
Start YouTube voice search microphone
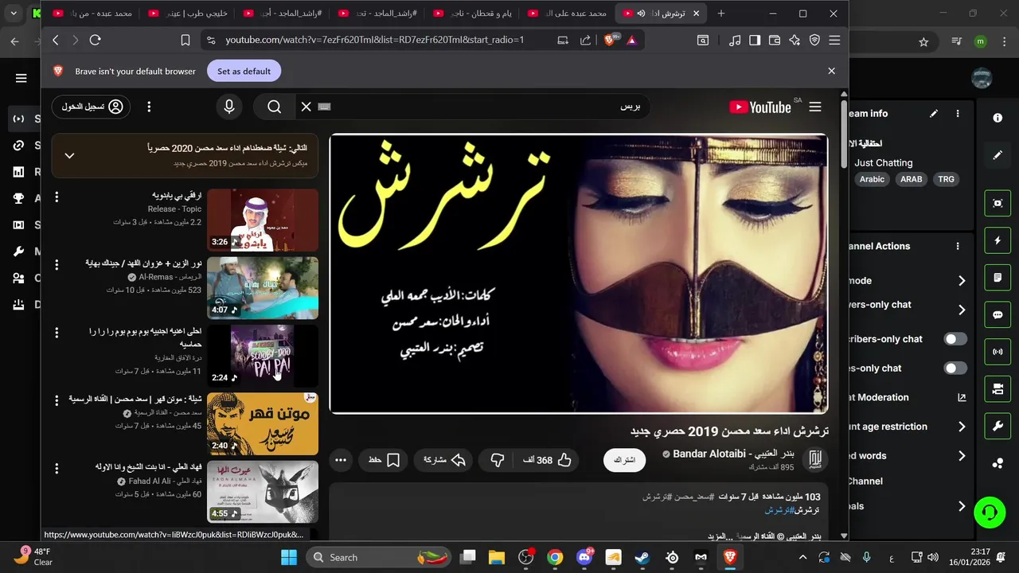tap(229, 107)
